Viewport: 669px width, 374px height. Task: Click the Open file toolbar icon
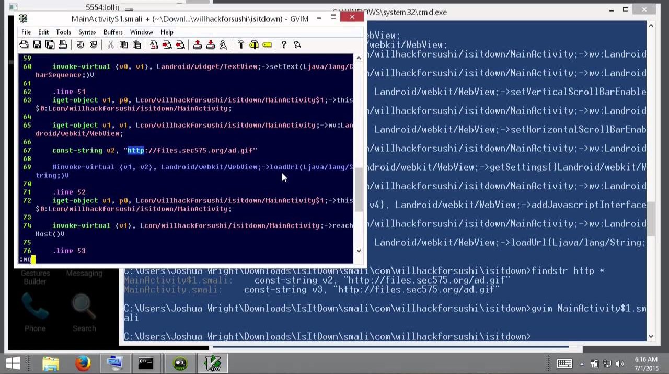[x=24, y=45]
